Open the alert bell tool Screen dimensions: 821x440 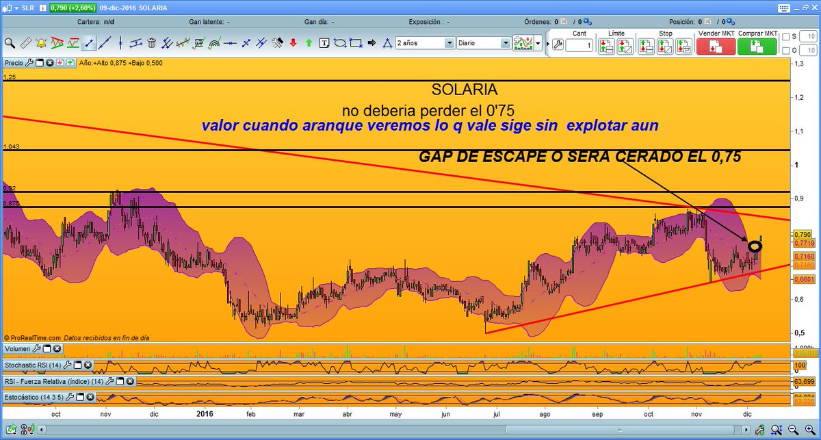click(x=41, y=42)
